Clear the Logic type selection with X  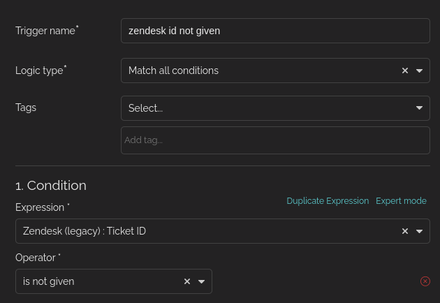click(404, 71)
